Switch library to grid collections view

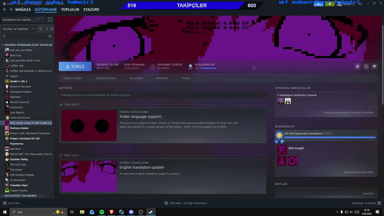point(50,19)
